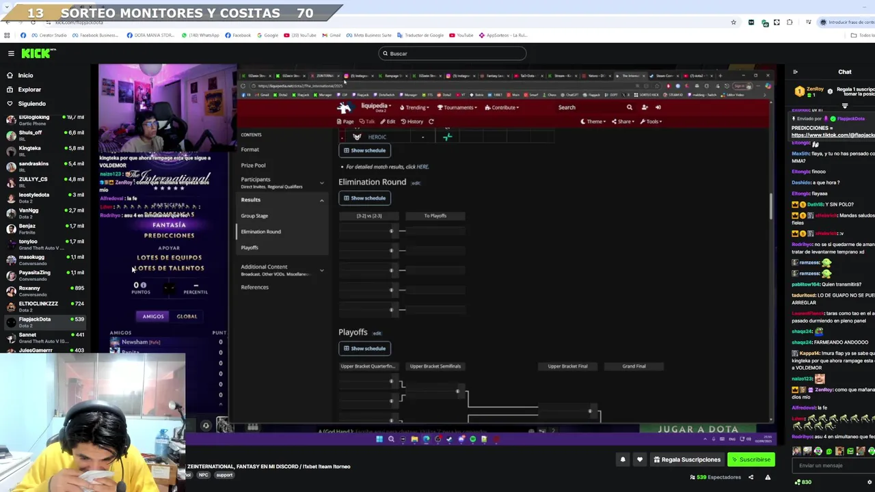Open the Liquipedia Tools dropdown
The image size is (875, 492).
point(651,122)
